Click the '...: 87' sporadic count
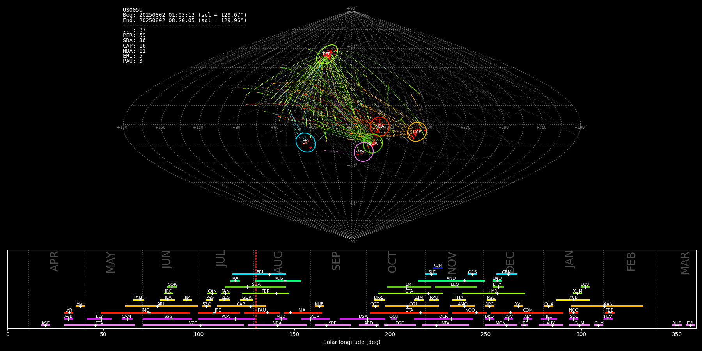The width and height of the screenshot is (702, 351). [x=134, y=30]
